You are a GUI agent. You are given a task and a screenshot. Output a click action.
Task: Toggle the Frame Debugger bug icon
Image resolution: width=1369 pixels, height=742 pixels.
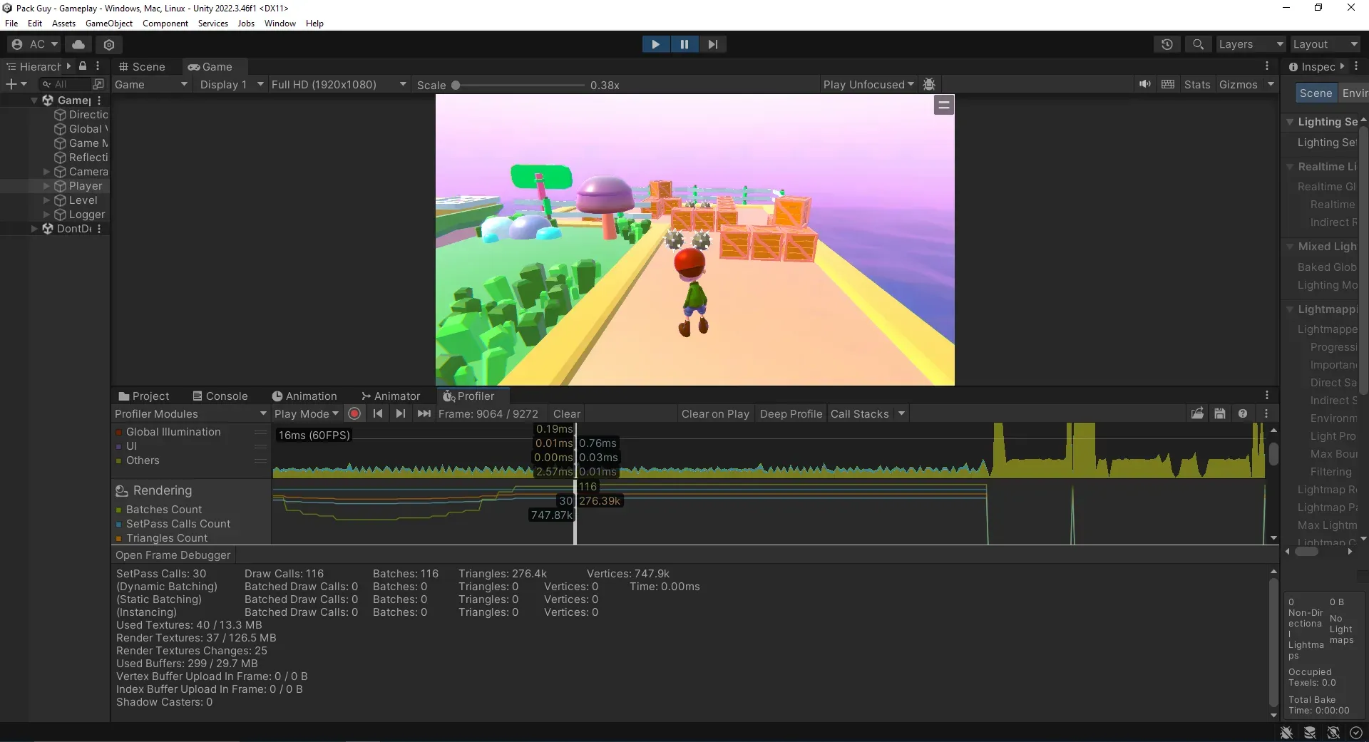point(929,84)
